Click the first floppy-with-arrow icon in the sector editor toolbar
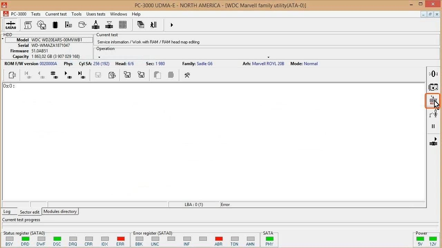This screenshot has width=442, height=248. 127,75
